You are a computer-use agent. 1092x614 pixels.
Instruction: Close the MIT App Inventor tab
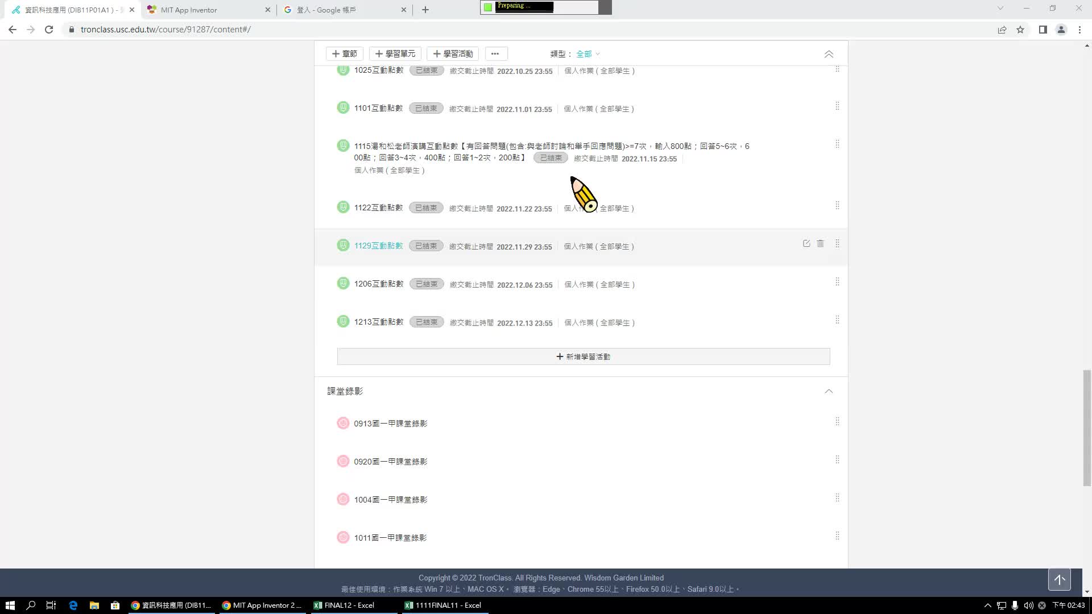point(268,10)
